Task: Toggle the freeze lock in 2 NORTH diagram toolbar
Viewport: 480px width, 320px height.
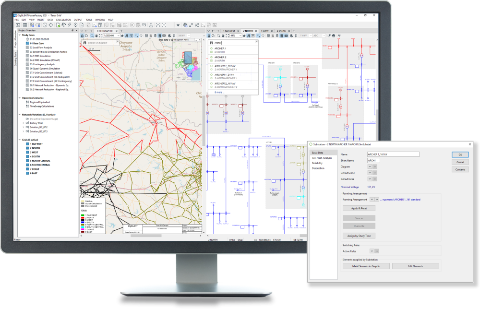Action: (209, 36)
